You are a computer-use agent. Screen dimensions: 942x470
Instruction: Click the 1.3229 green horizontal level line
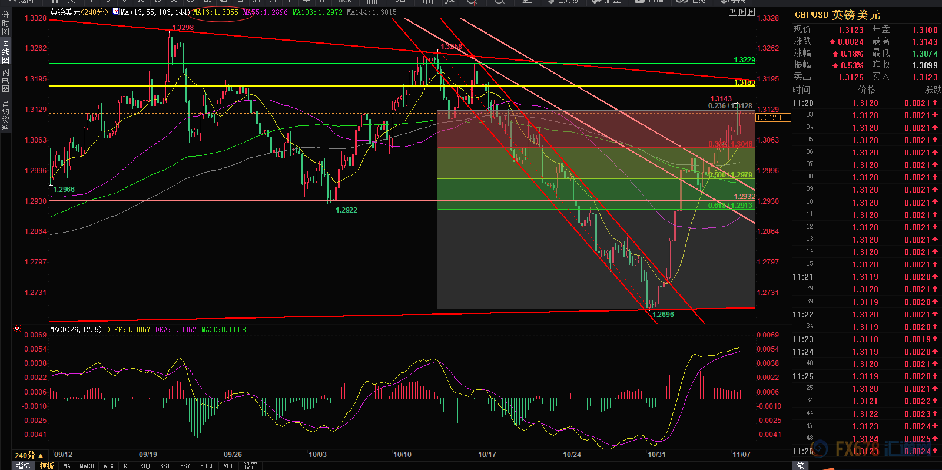[x=353, y=64]
